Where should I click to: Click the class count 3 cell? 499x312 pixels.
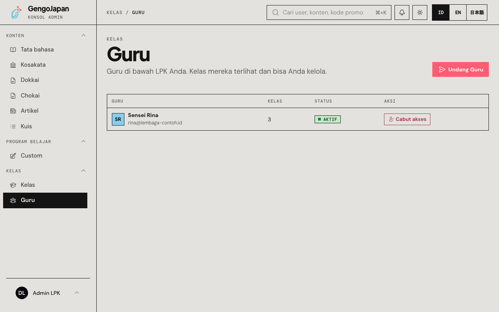pos(269,119)
